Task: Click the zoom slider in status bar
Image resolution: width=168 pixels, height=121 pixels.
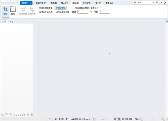Action: (x=153, y=119)
